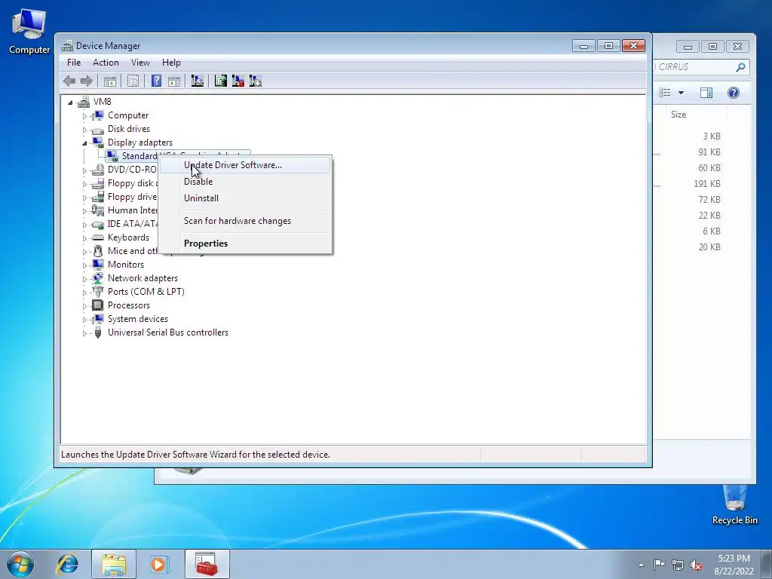The image size is (772, 579).
Task: Click the Properties toolbar icon
Action: [x=133, y=81]
